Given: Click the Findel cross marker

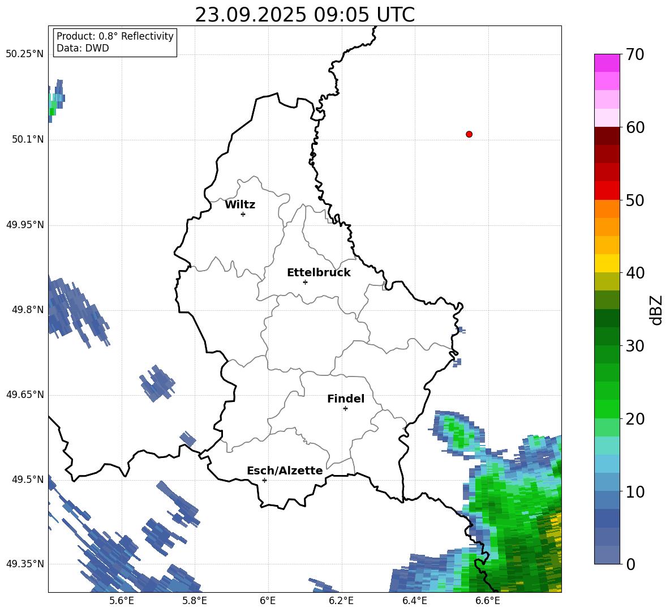Looking at the screenshot, I should pyautogui.click(x=345, y=409).
